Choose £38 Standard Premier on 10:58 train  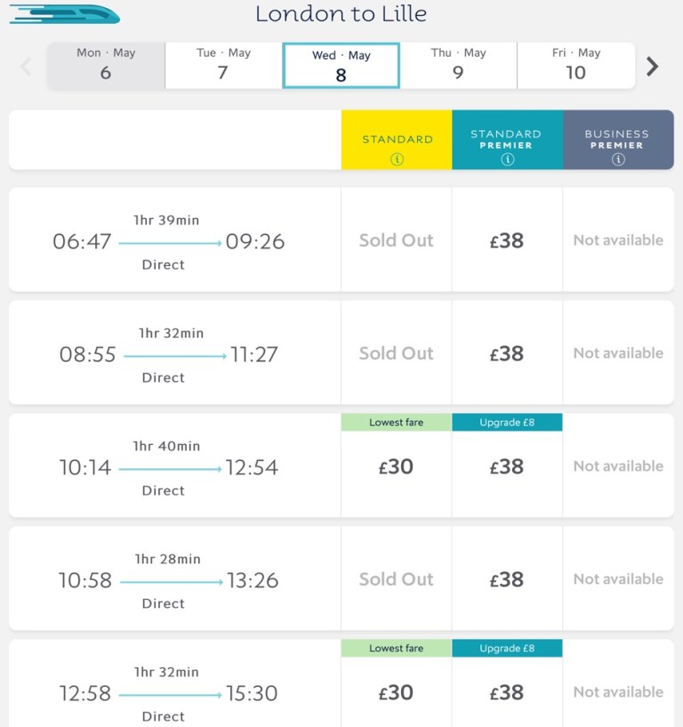(507, 579)
